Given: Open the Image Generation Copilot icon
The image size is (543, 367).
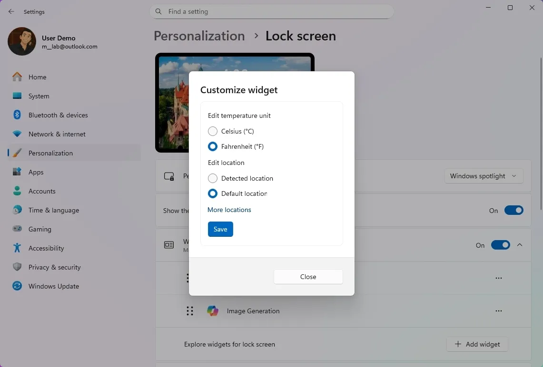Looking at the screenshot, I should (213, 311).
